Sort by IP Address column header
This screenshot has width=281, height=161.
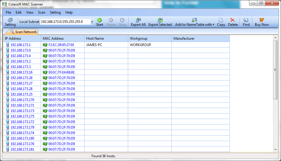[22, 39]
